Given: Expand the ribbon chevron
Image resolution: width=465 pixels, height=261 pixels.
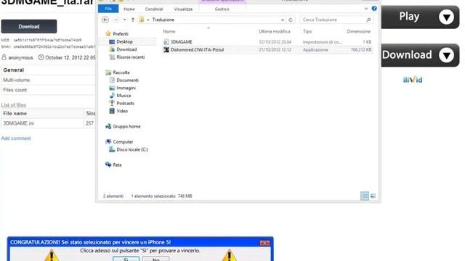Looking at the screenshot, I should tap(366, 9).
